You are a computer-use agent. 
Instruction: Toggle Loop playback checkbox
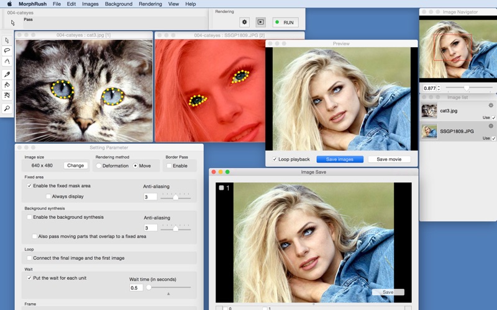[275, 159]
